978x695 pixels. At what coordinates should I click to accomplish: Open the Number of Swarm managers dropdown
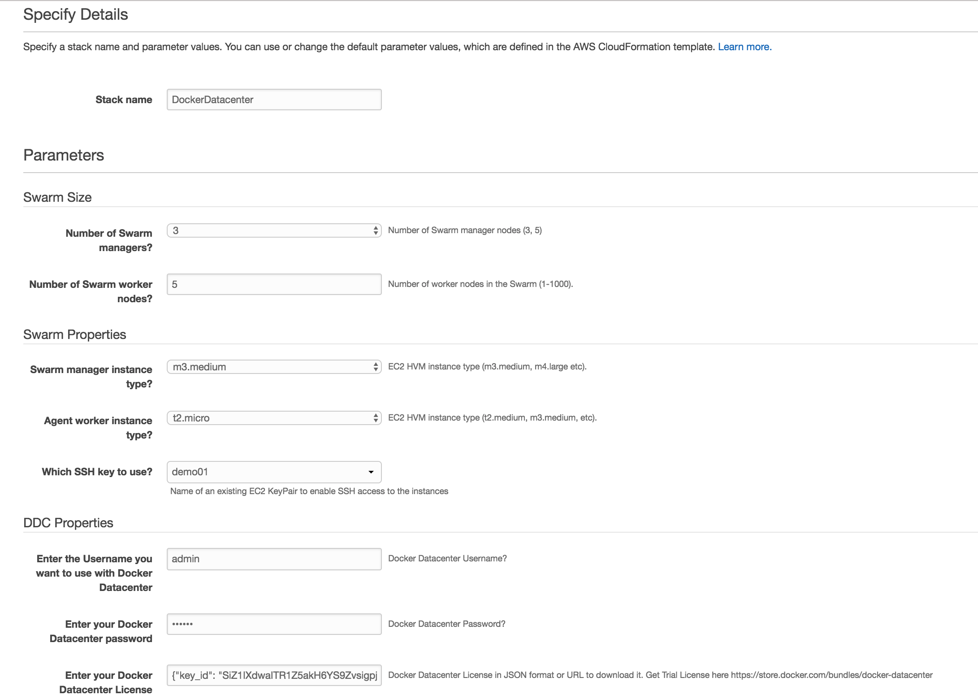coord(274,230)
